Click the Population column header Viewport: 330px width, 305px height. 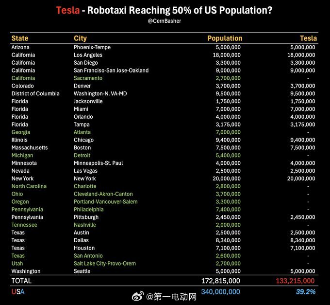pyautogui.click(x=225, y=38)
